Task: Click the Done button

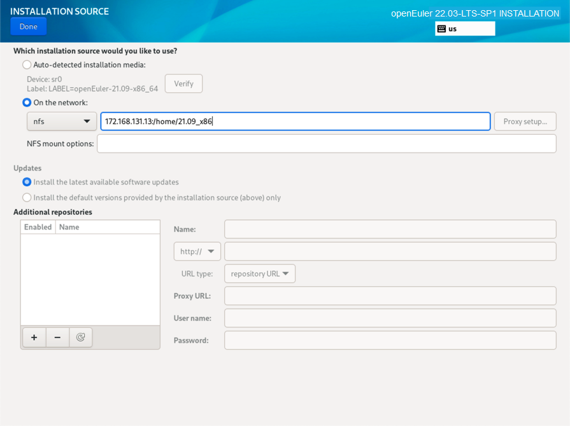Action: (29, 27)
